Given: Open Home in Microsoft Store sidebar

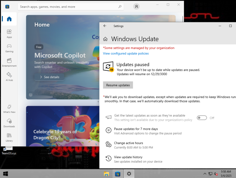Looking at the screenshot, I should pyautogui.click(x=9, y=19).
